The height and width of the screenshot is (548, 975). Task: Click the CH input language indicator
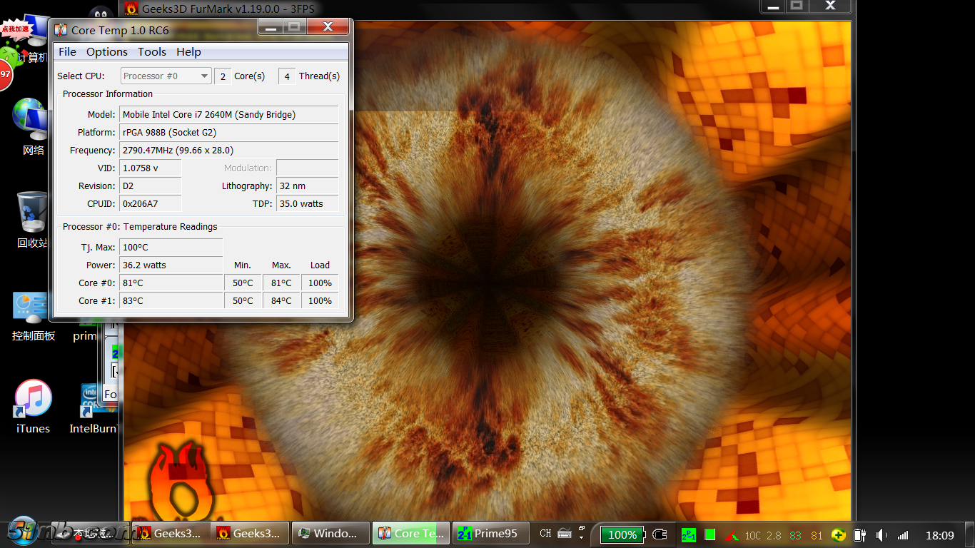[545, 534]
